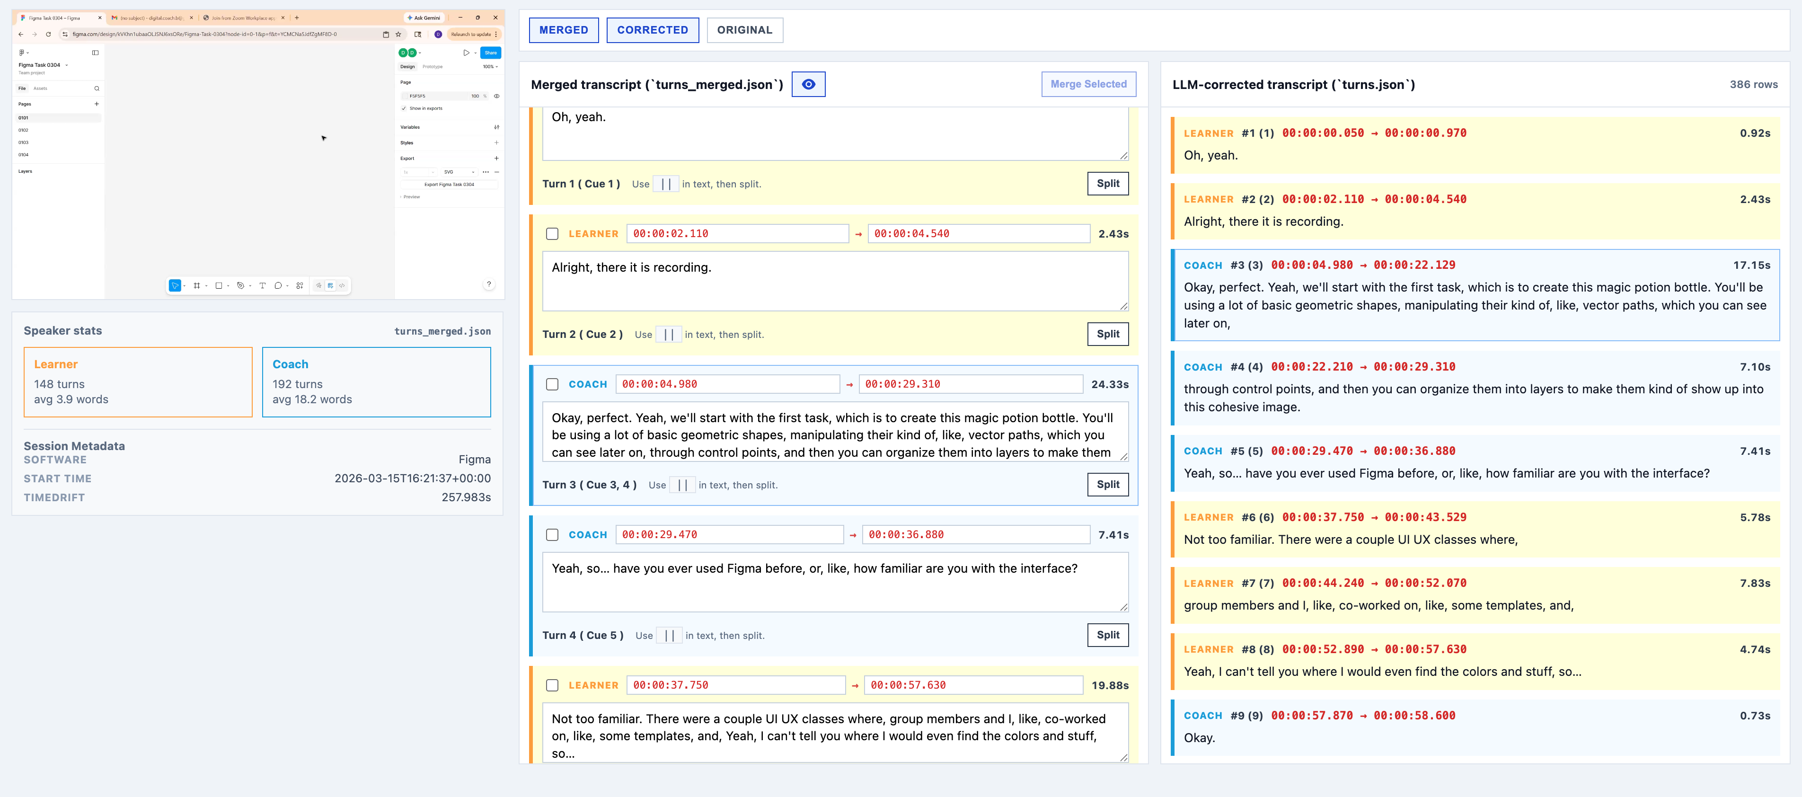Check the LEARNER 00:00:37.750 turn checkbox
1802x797 pixels.
coord(553,685)
